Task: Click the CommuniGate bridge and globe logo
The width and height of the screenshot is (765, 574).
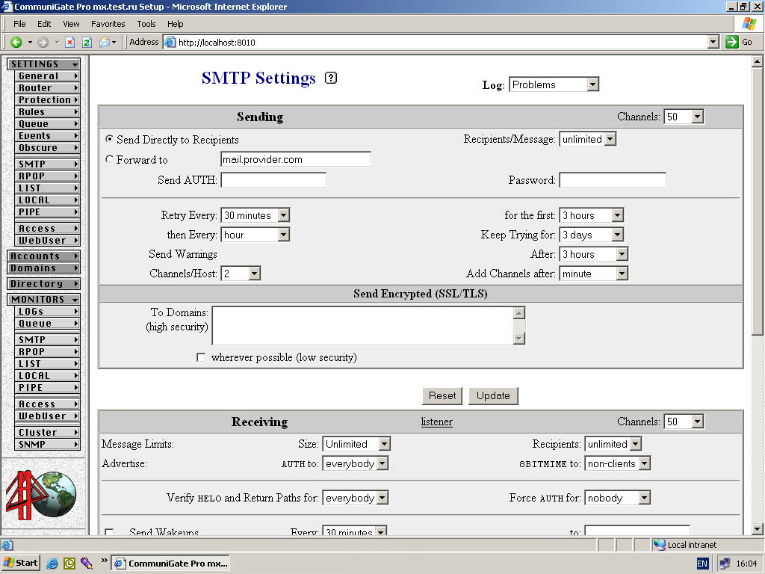Action: coord(42,494)
